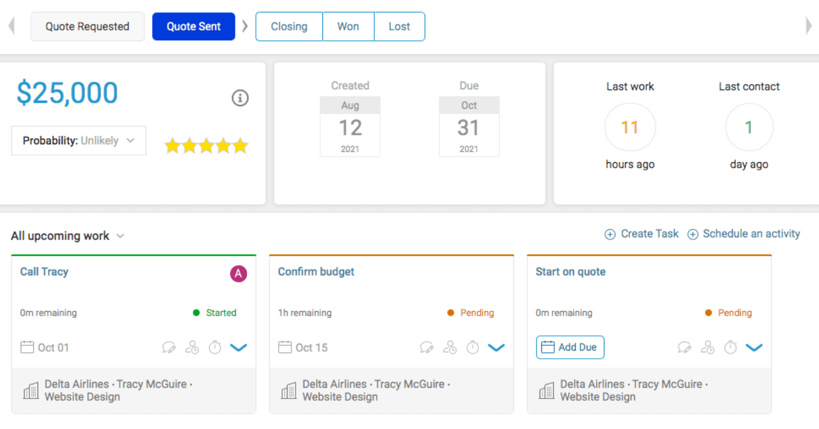Click the plus icon beside Schedule an activity
This screenshot has height=429, width=819.
[x=693, y=234]
